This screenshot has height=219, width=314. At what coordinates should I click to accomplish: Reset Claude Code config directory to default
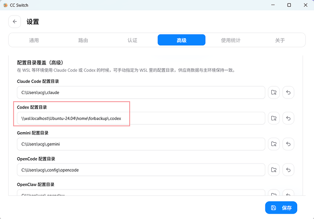288,92
